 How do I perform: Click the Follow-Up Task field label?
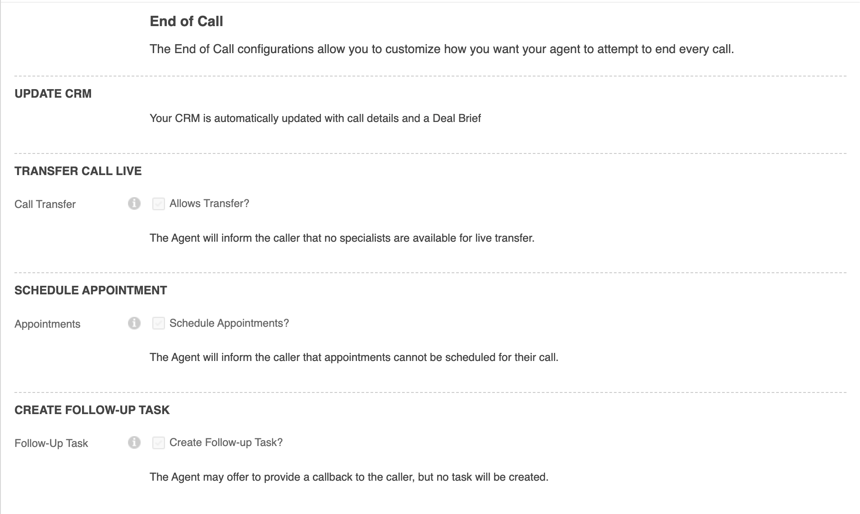[51, 443]
